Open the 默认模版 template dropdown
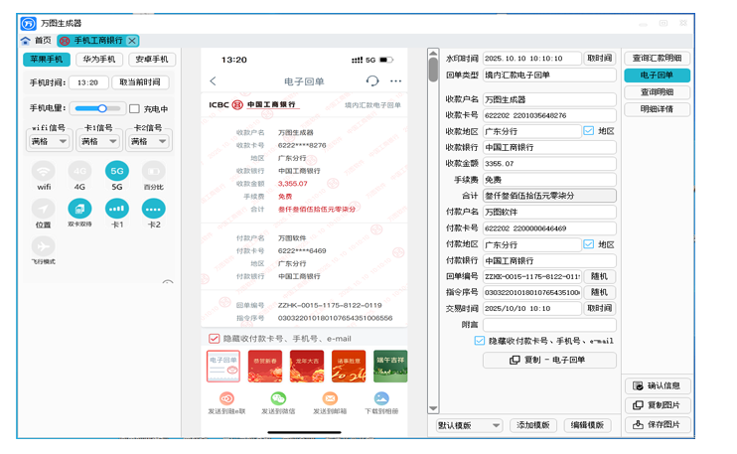Viewport: 737px width, 454px height. [x=469, y=425]
